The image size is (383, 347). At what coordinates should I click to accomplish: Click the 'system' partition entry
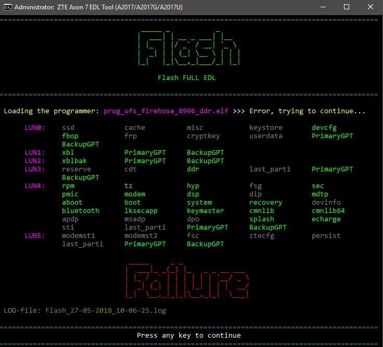click(199, 203)
